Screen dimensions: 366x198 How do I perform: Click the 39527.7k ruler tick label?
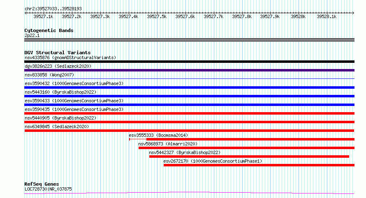(x=213, y=16)
